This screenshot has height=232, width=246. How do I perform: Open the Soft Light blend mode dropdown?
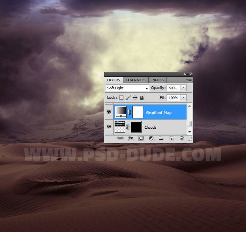[x=128, y=88]
